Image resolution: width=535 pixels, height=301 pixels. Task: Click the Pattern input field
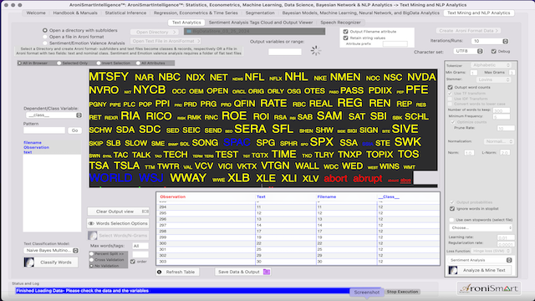click(44, 130)
